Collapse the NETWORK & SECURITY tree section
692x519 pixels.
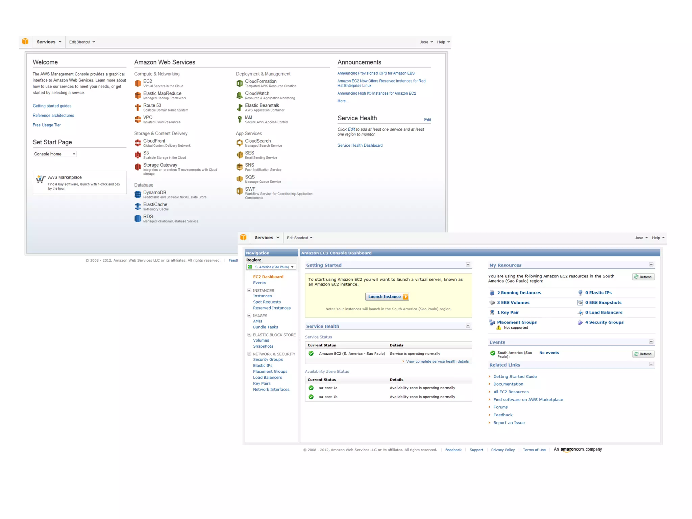click(x=249, y=354)
